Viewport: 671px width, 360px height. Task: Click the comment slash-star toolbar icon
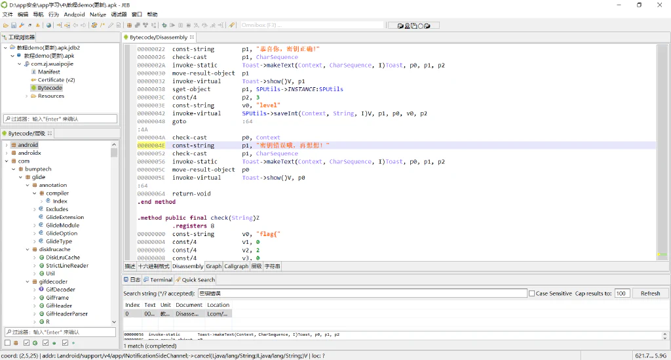pos(102,26)
